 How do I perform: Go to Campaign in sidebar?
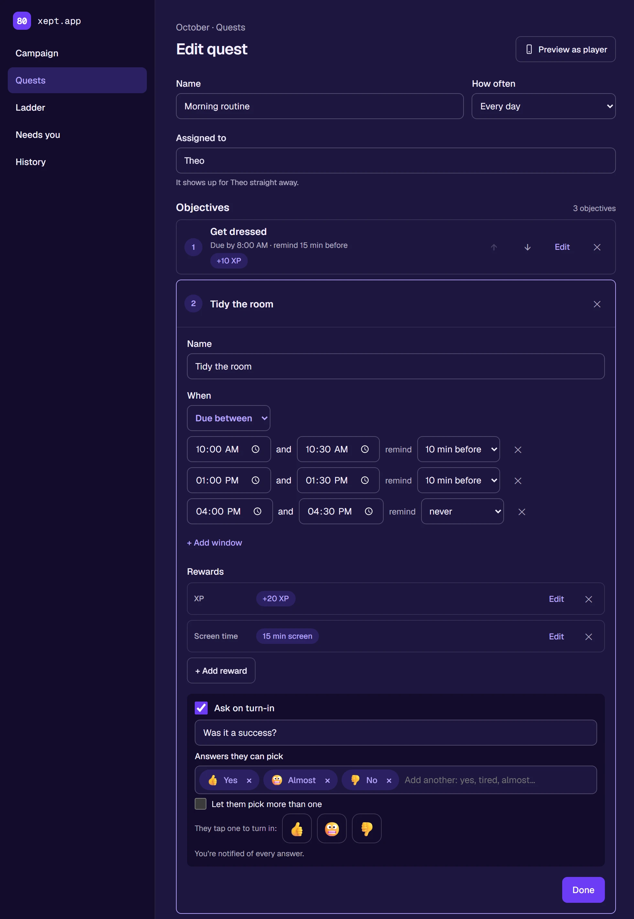click(77, 53)
